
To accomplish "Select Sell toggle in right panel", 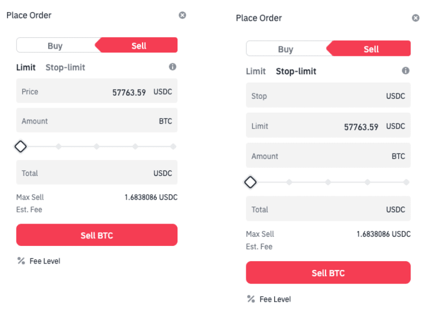I will point(371,49).
